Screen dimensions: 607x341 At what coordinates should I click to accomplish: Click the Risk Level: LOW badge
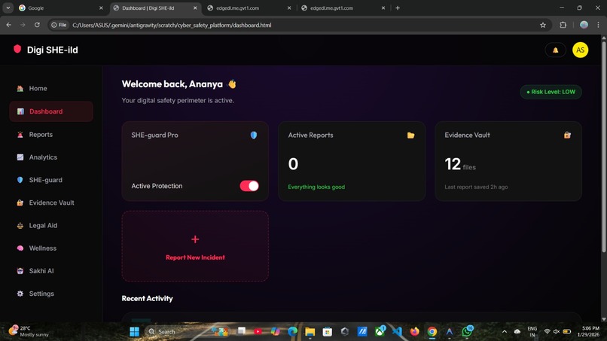(x=551, y=92)
